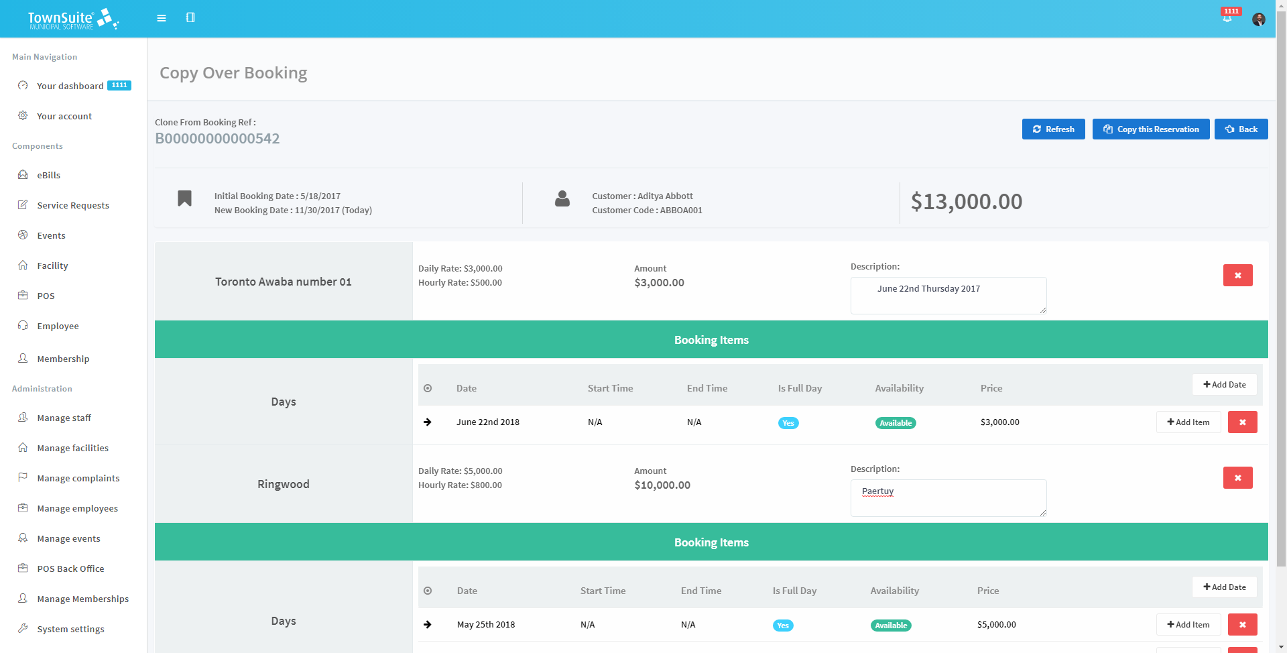
Task: Select the eBills component icon
Action: click(23, 174)
